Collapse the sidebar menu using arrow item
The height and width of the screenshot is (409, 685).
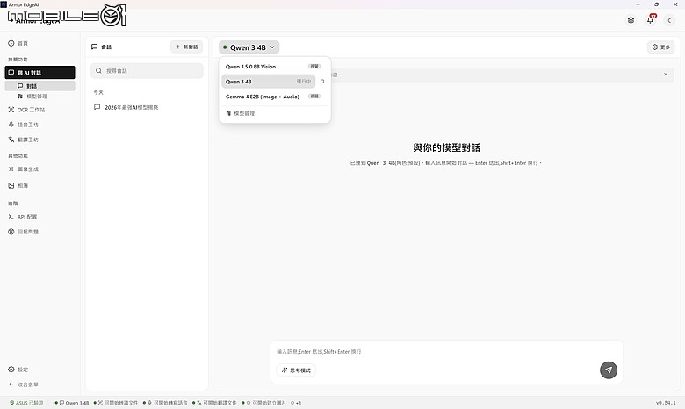[24, 384]
